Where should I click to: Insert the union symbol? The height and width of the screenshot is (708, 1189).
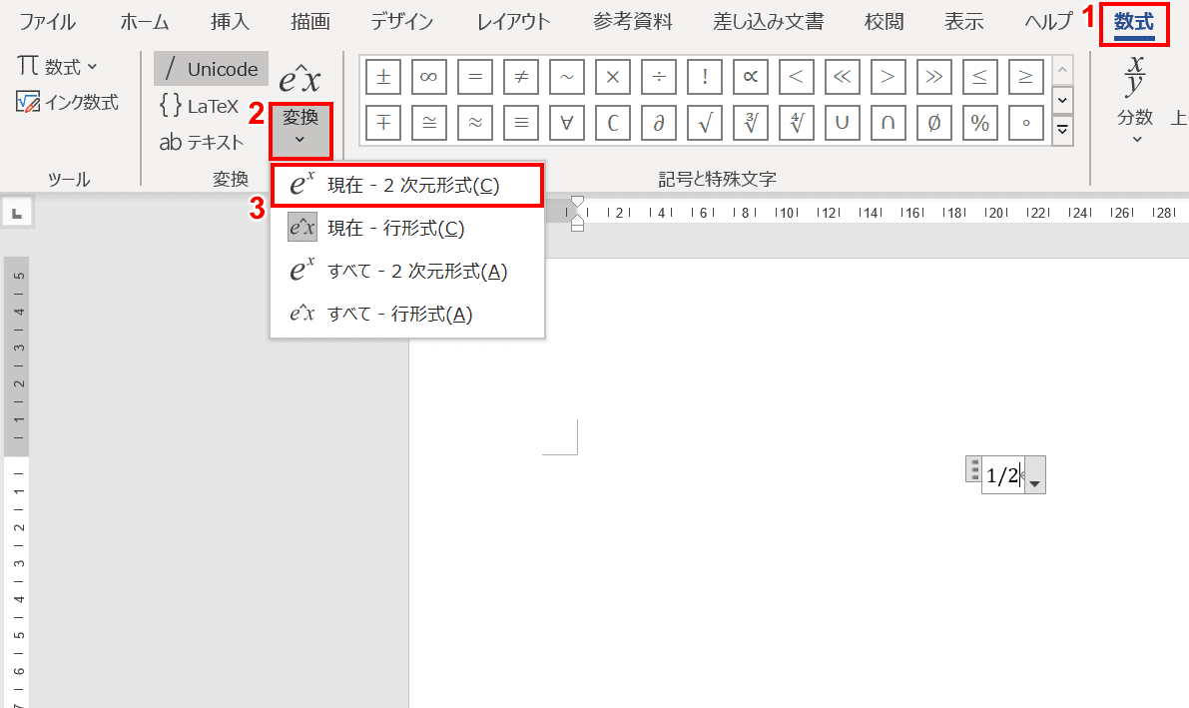click(843, 123)
